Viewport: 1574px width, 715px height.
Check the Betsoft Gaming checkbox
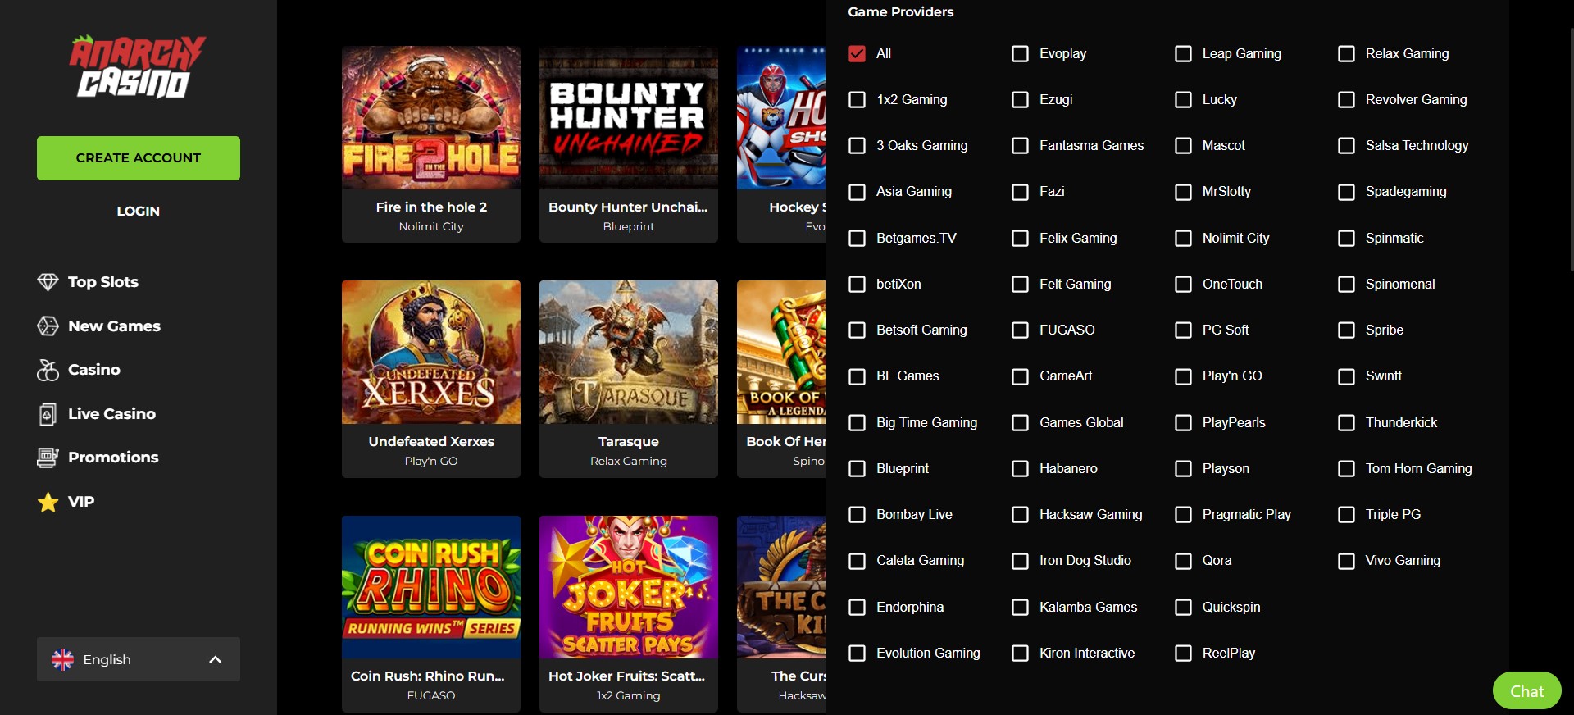(x=858, y=330)
